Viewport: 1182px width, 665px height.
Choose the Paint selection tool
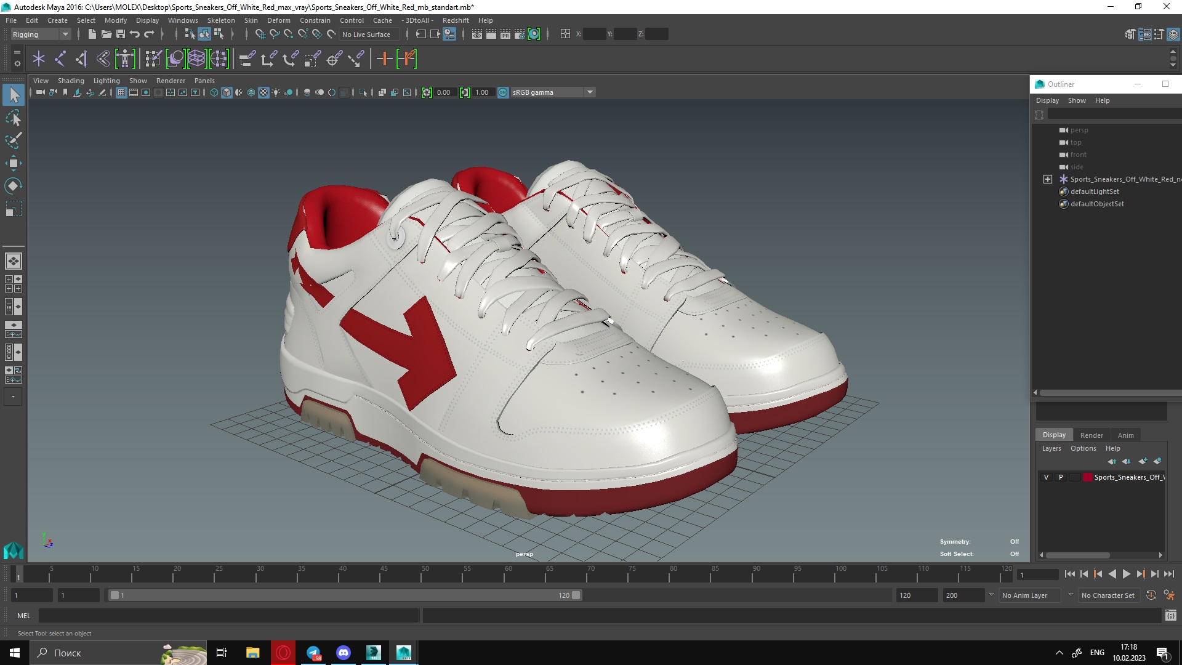(x=14, y=140)
